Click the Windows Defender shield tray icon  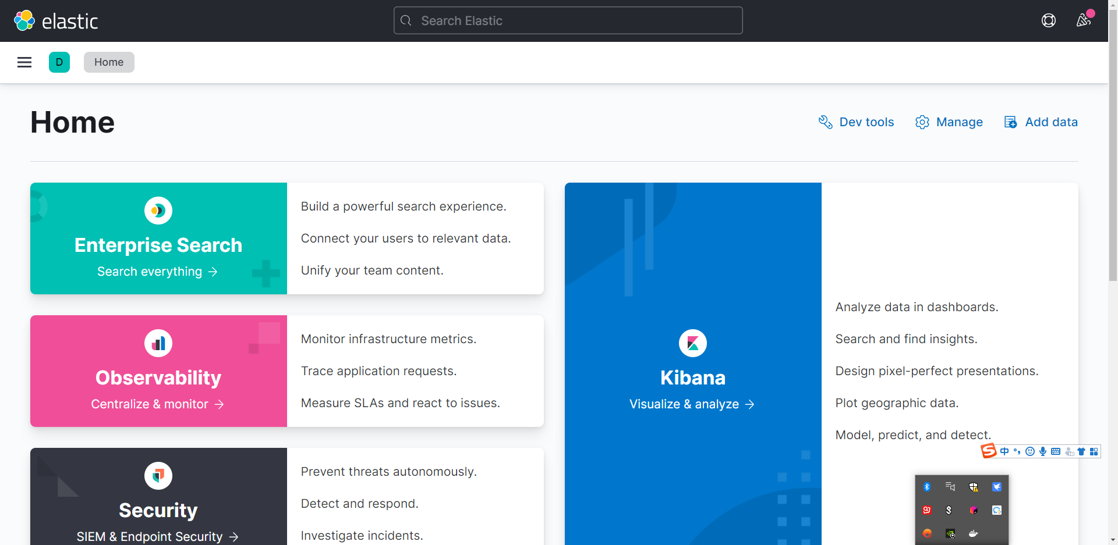974,487
